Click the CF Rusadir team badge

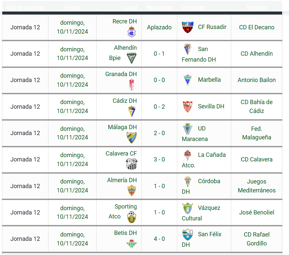pyautogui.click(x=188, y=27)
